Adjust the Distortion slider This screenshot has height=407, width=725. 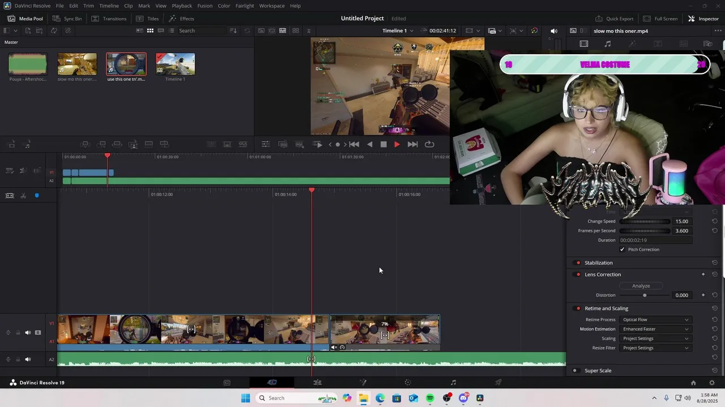(645, 295)
